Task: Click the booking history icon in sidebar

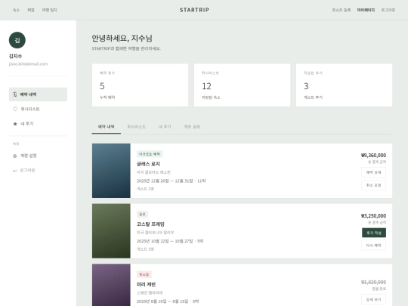Action: (x=15, y=94)
